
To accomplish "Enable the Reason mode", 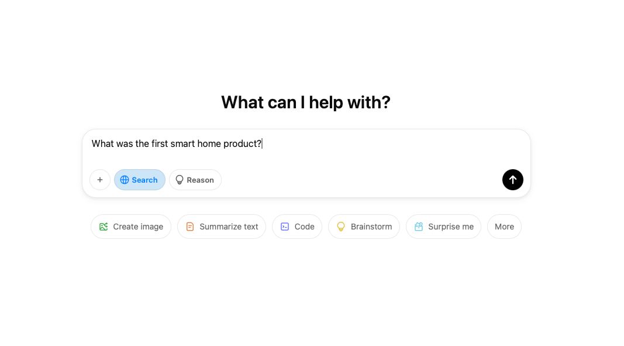I will (x=195, y=180).
